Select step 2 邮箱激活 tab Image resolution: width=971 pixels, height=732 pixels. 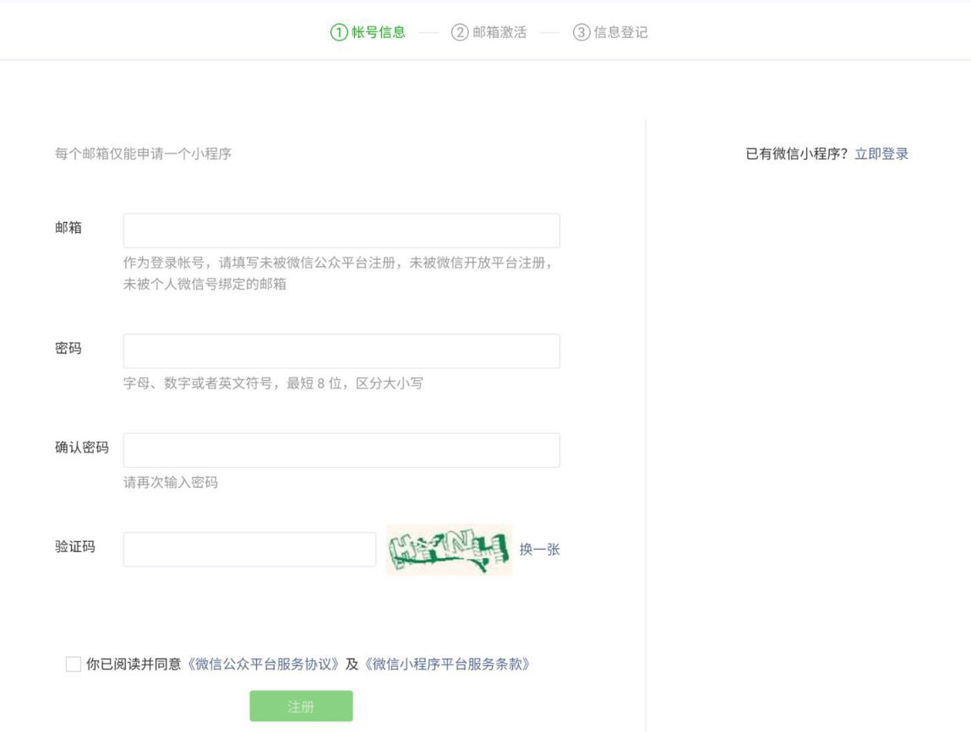[x=489, y=32]
